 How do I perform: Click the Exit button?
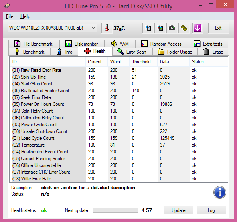click(x=218, y=28)
